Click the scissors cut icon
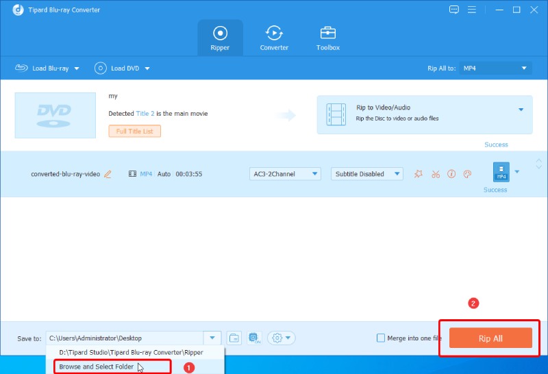548x374 pixels. point(436,174)
